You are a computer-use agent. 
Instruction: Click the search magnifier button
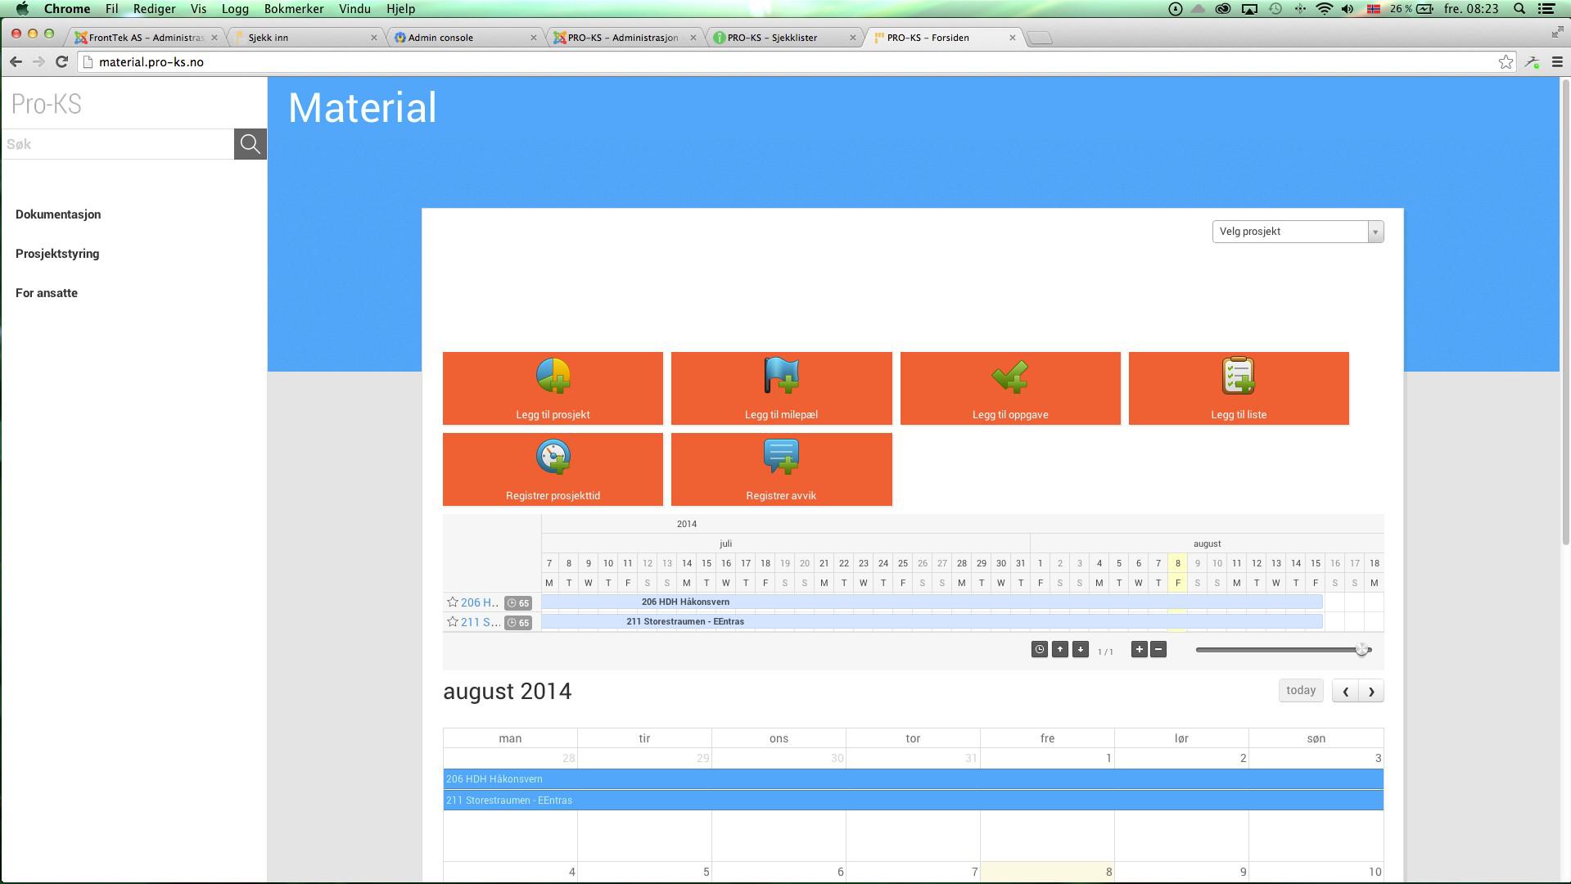pos(250,144)
